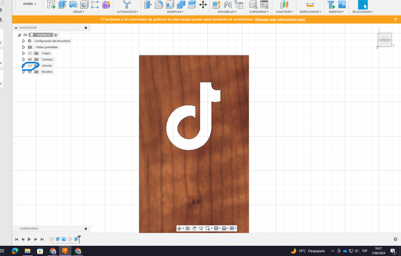This screenshot has height=256, width=401.
Task: Click the Insert Canvas image icon
Action: click(x=342, y=5)
